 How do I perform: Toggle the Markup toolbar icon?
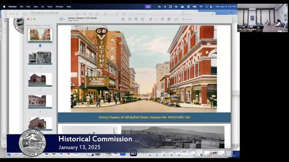[x=169, y=19]
